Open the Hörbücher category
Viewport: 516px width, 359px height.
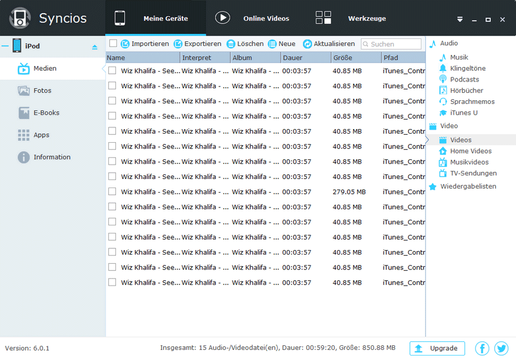coord(461,91)
